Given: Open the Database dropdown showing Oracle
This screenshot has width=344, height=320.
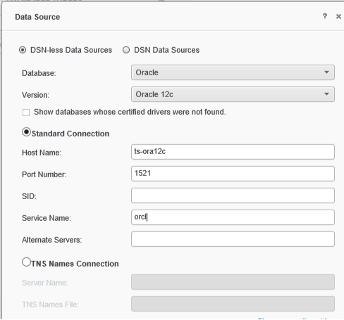Looking at the screenshot, I should click(233, 72).
